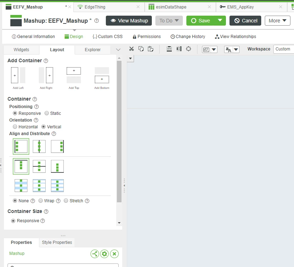Click the Cancel button
This screenshot has width=294, height=267.
(x=245, y=21)
